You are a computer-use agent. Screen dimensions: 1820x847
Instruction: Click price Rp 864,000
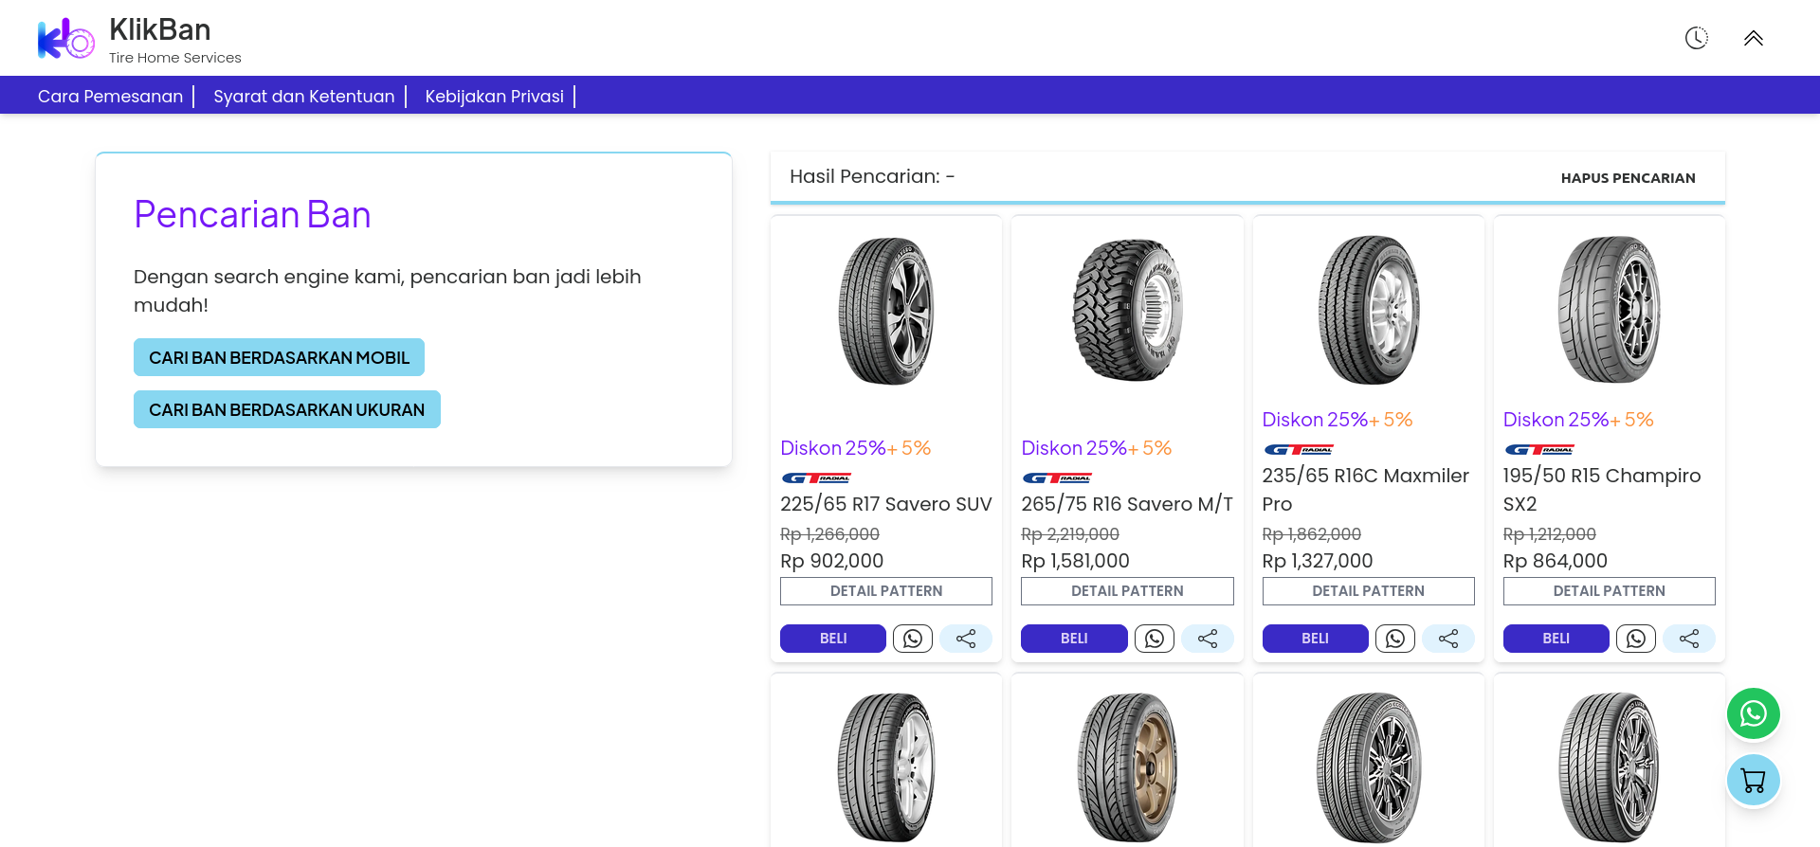click(x=1556, y=561)
